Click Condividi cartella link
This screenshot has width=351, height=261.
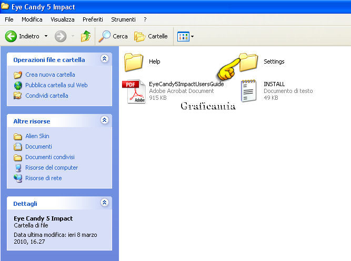click(x=47, y=96)
